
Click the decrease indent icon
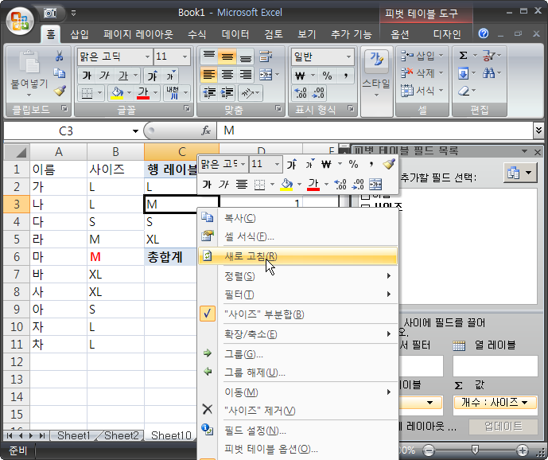click(x=209, y=93)
